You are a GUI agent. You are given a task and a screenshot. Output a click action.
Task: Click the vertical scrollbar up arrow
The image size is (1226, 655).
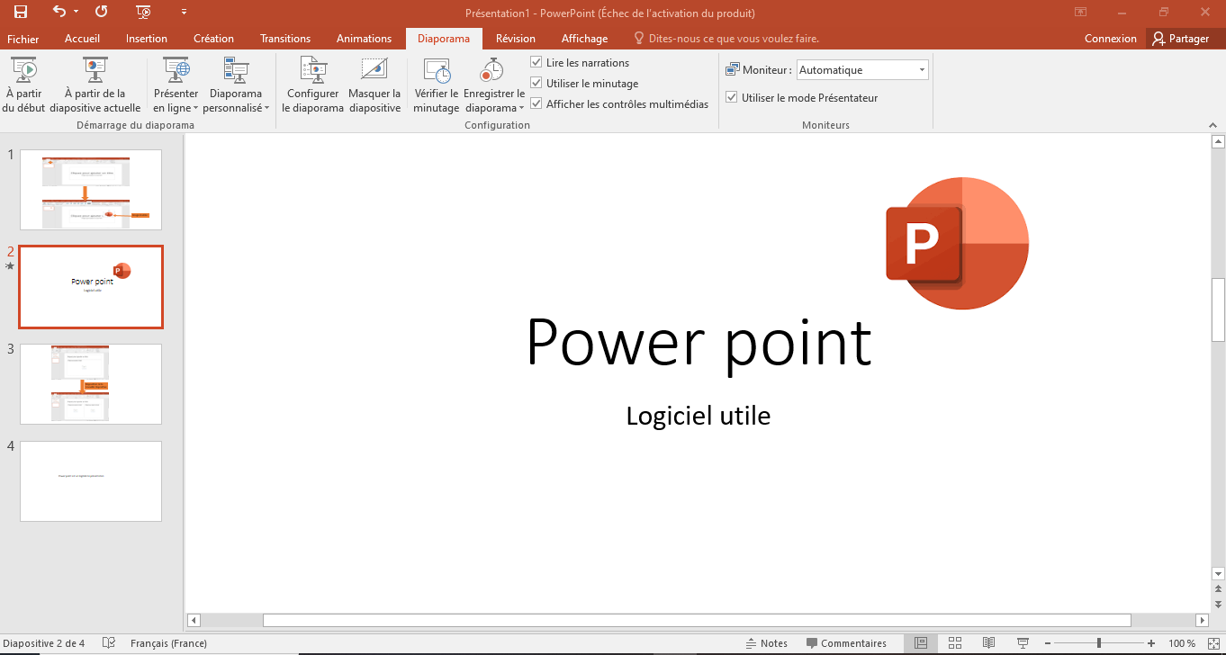coord(1218,141)
